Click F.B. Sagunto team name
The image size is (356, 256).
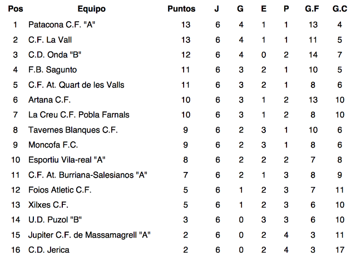pyautogui.click(x=52, y=70)
